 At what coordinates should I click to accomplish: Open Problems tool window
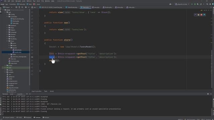point(28,117)
